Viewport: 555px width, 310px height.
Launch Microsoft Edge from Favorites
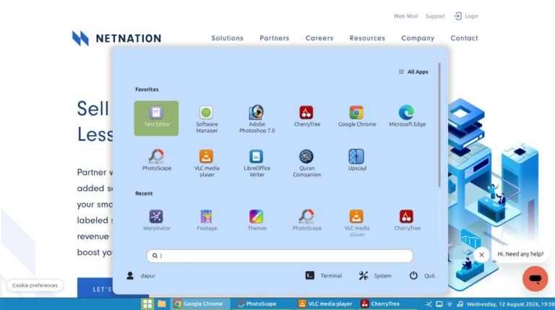(407, 117)
